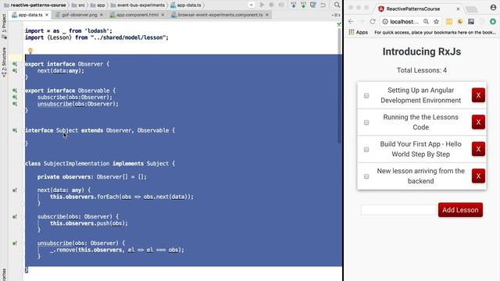Click the localhost address bar
The height and width of the screenshot is (281, 500).
[412, 21]
